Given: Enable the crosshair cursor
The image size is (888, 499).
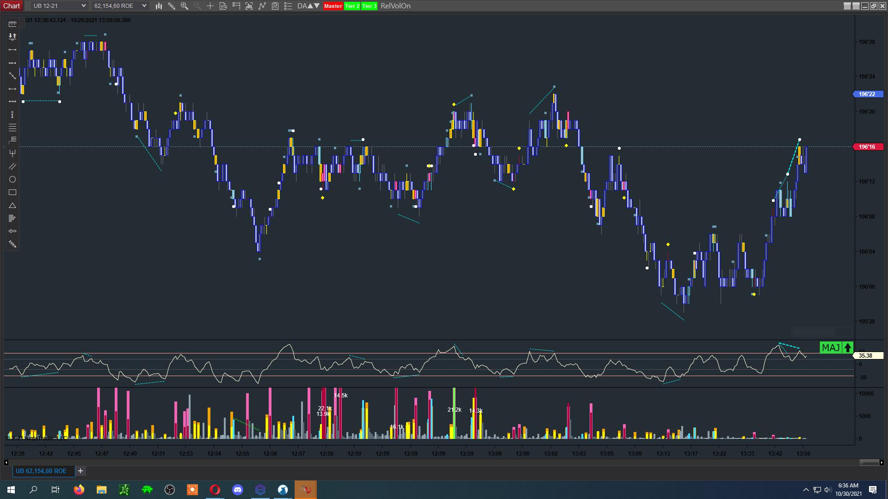Looking at the screenshot, I should [210, 6].
